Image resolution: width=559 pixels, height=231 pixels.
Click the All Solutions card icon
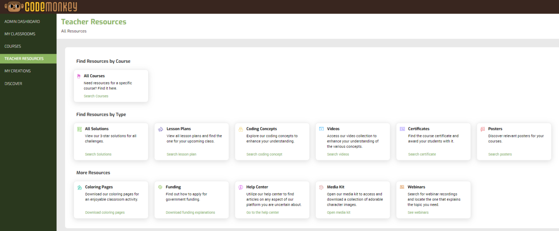pos(79,129)
